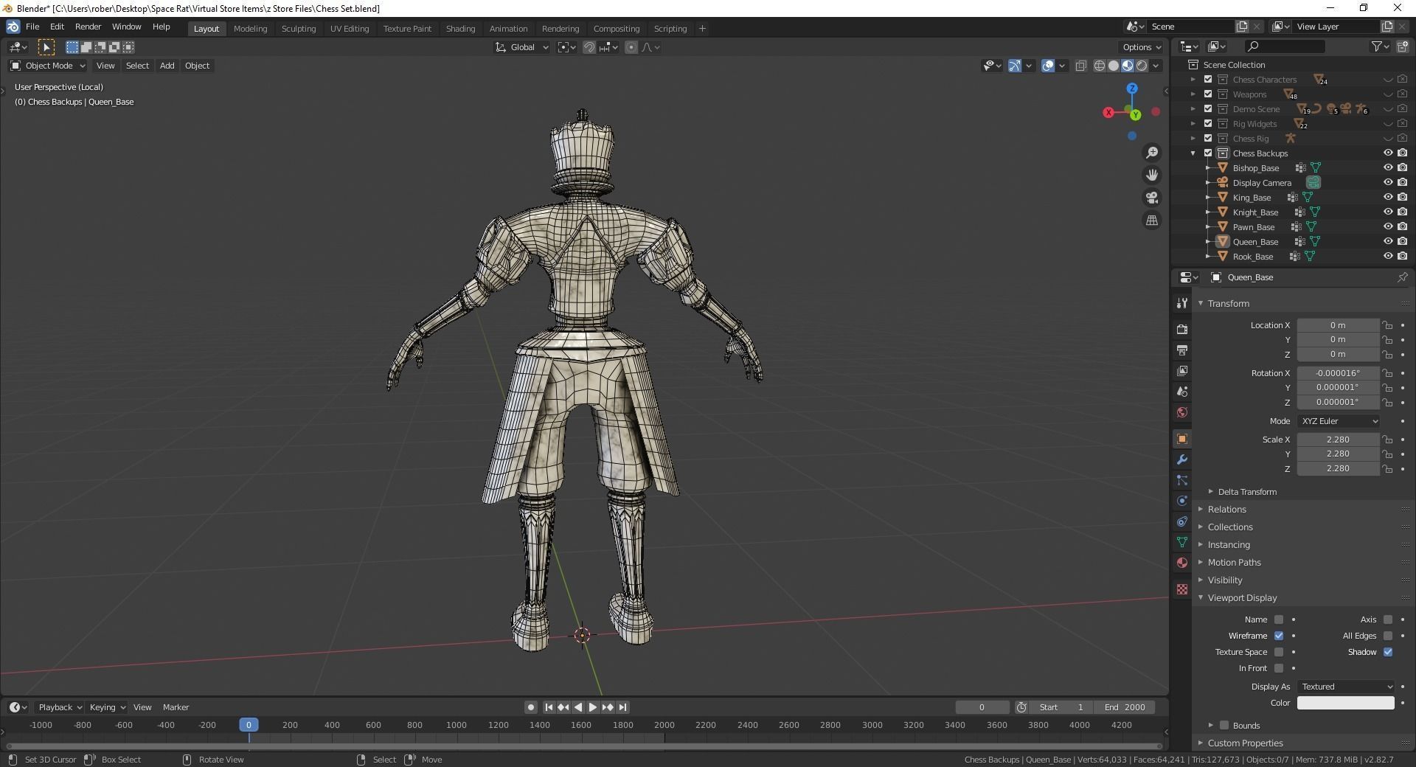Open the Object Mode dropdown
The height and width of the screenshot is (767, 1416).
(x=48, y=66)
